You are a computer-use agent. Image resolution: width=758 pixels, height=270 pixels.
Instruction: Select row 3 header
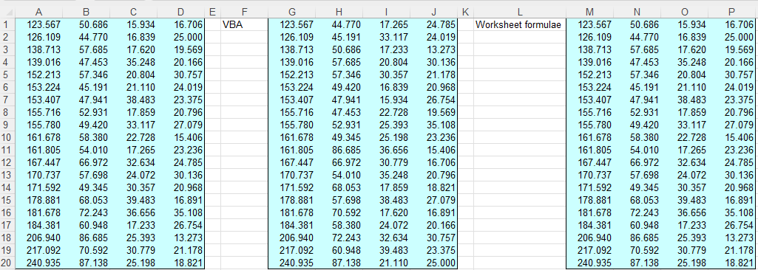click(x=7, y=49)
